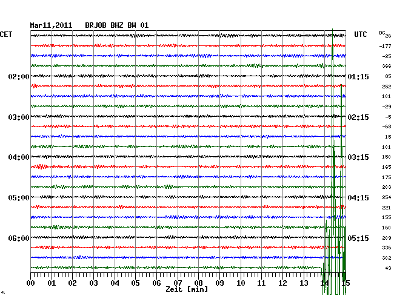Click minute label 06 on time axis

coord(156,283)
